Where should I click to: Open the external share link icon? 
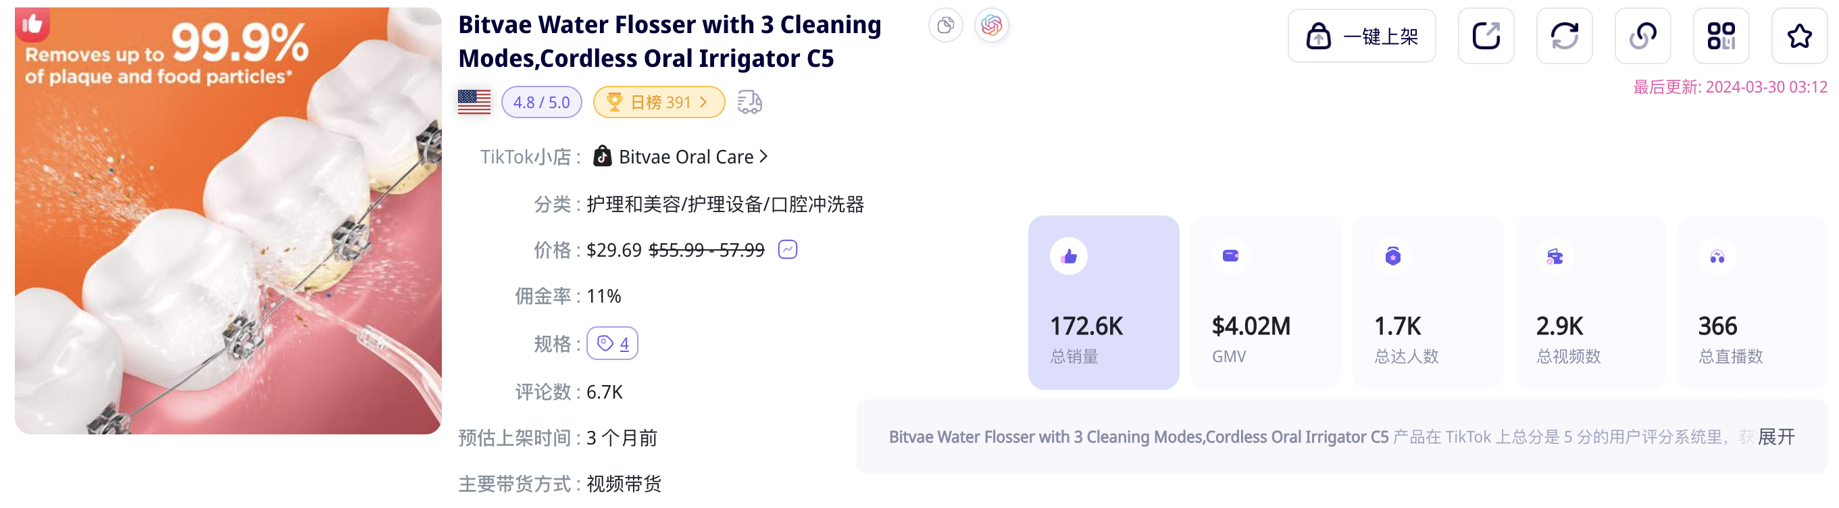tap(1486, 36)
